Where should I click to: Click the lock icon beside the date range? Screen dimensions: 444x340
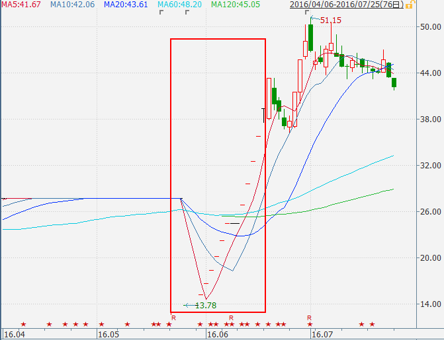410,5
